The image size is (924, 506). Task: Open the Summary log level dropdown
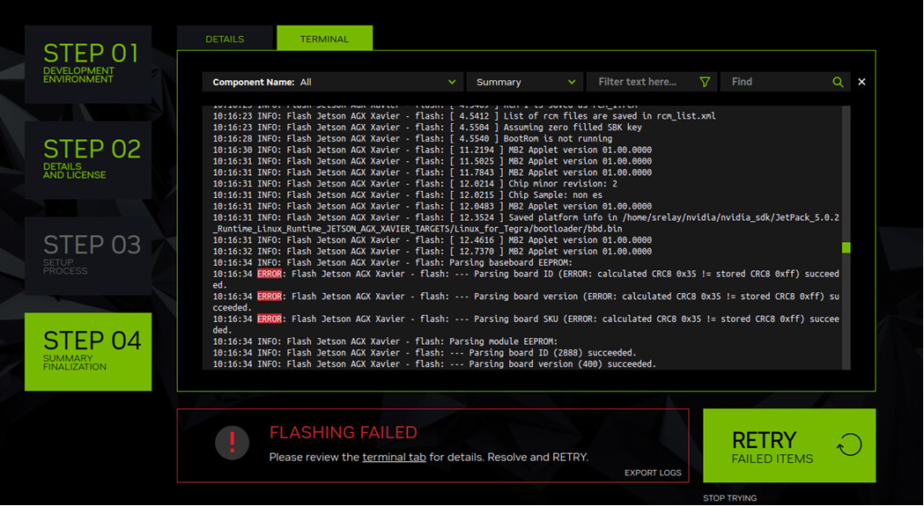(x=524, y=82)
